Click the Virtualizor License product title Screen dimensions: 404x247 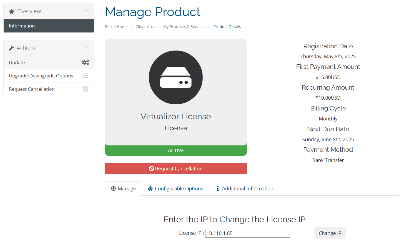click(x=176, y=117)
